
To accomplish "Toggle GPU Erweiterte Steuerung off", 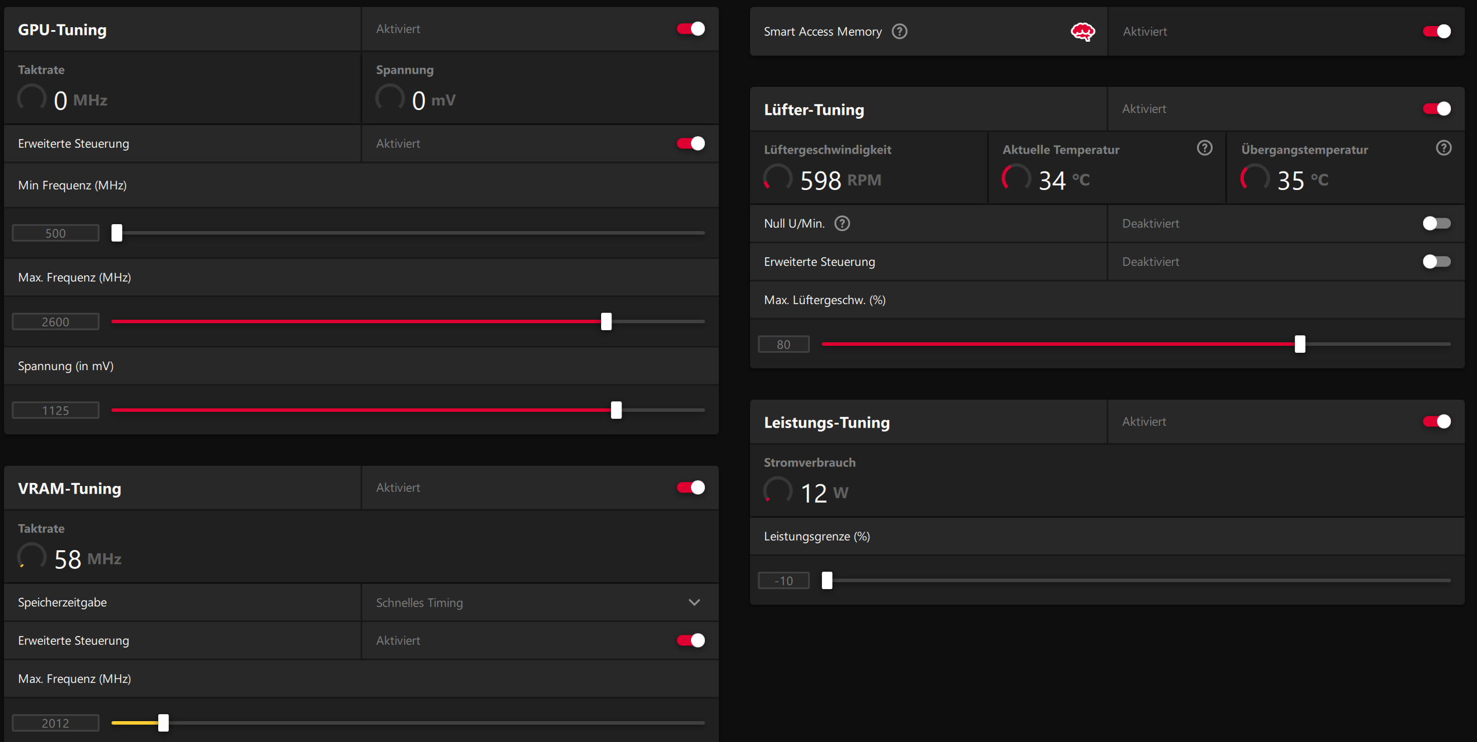I will pos(690,144).
